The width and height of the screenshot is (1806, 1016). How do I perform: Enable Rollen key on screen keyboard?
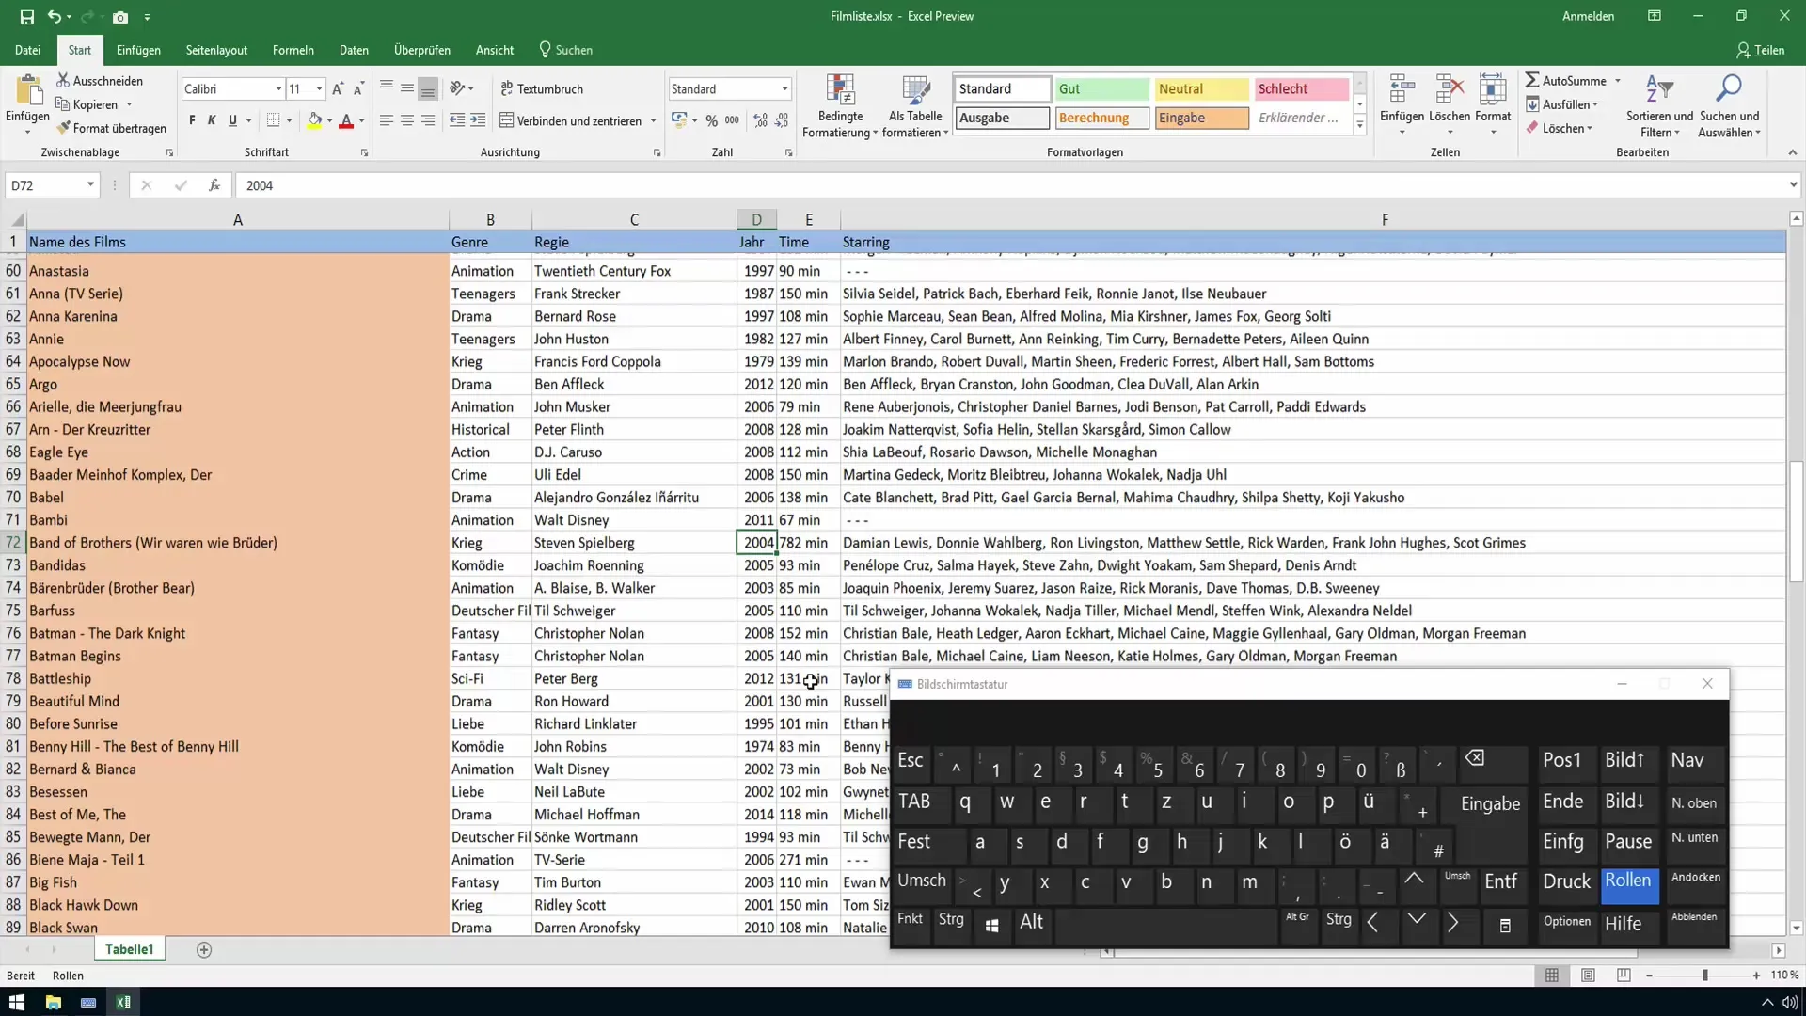tap(1627, 882)
